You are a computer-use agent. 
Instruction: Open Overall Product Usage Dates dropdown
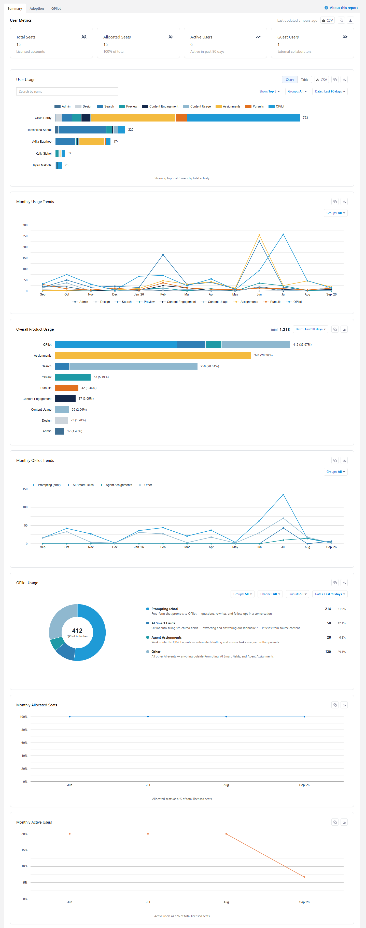tap(311, 329)
